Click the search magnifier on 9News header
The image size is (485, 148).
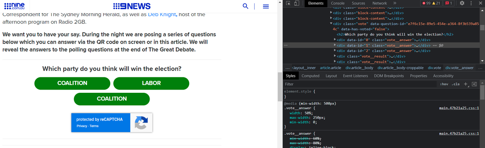click(x=245, y=6)
